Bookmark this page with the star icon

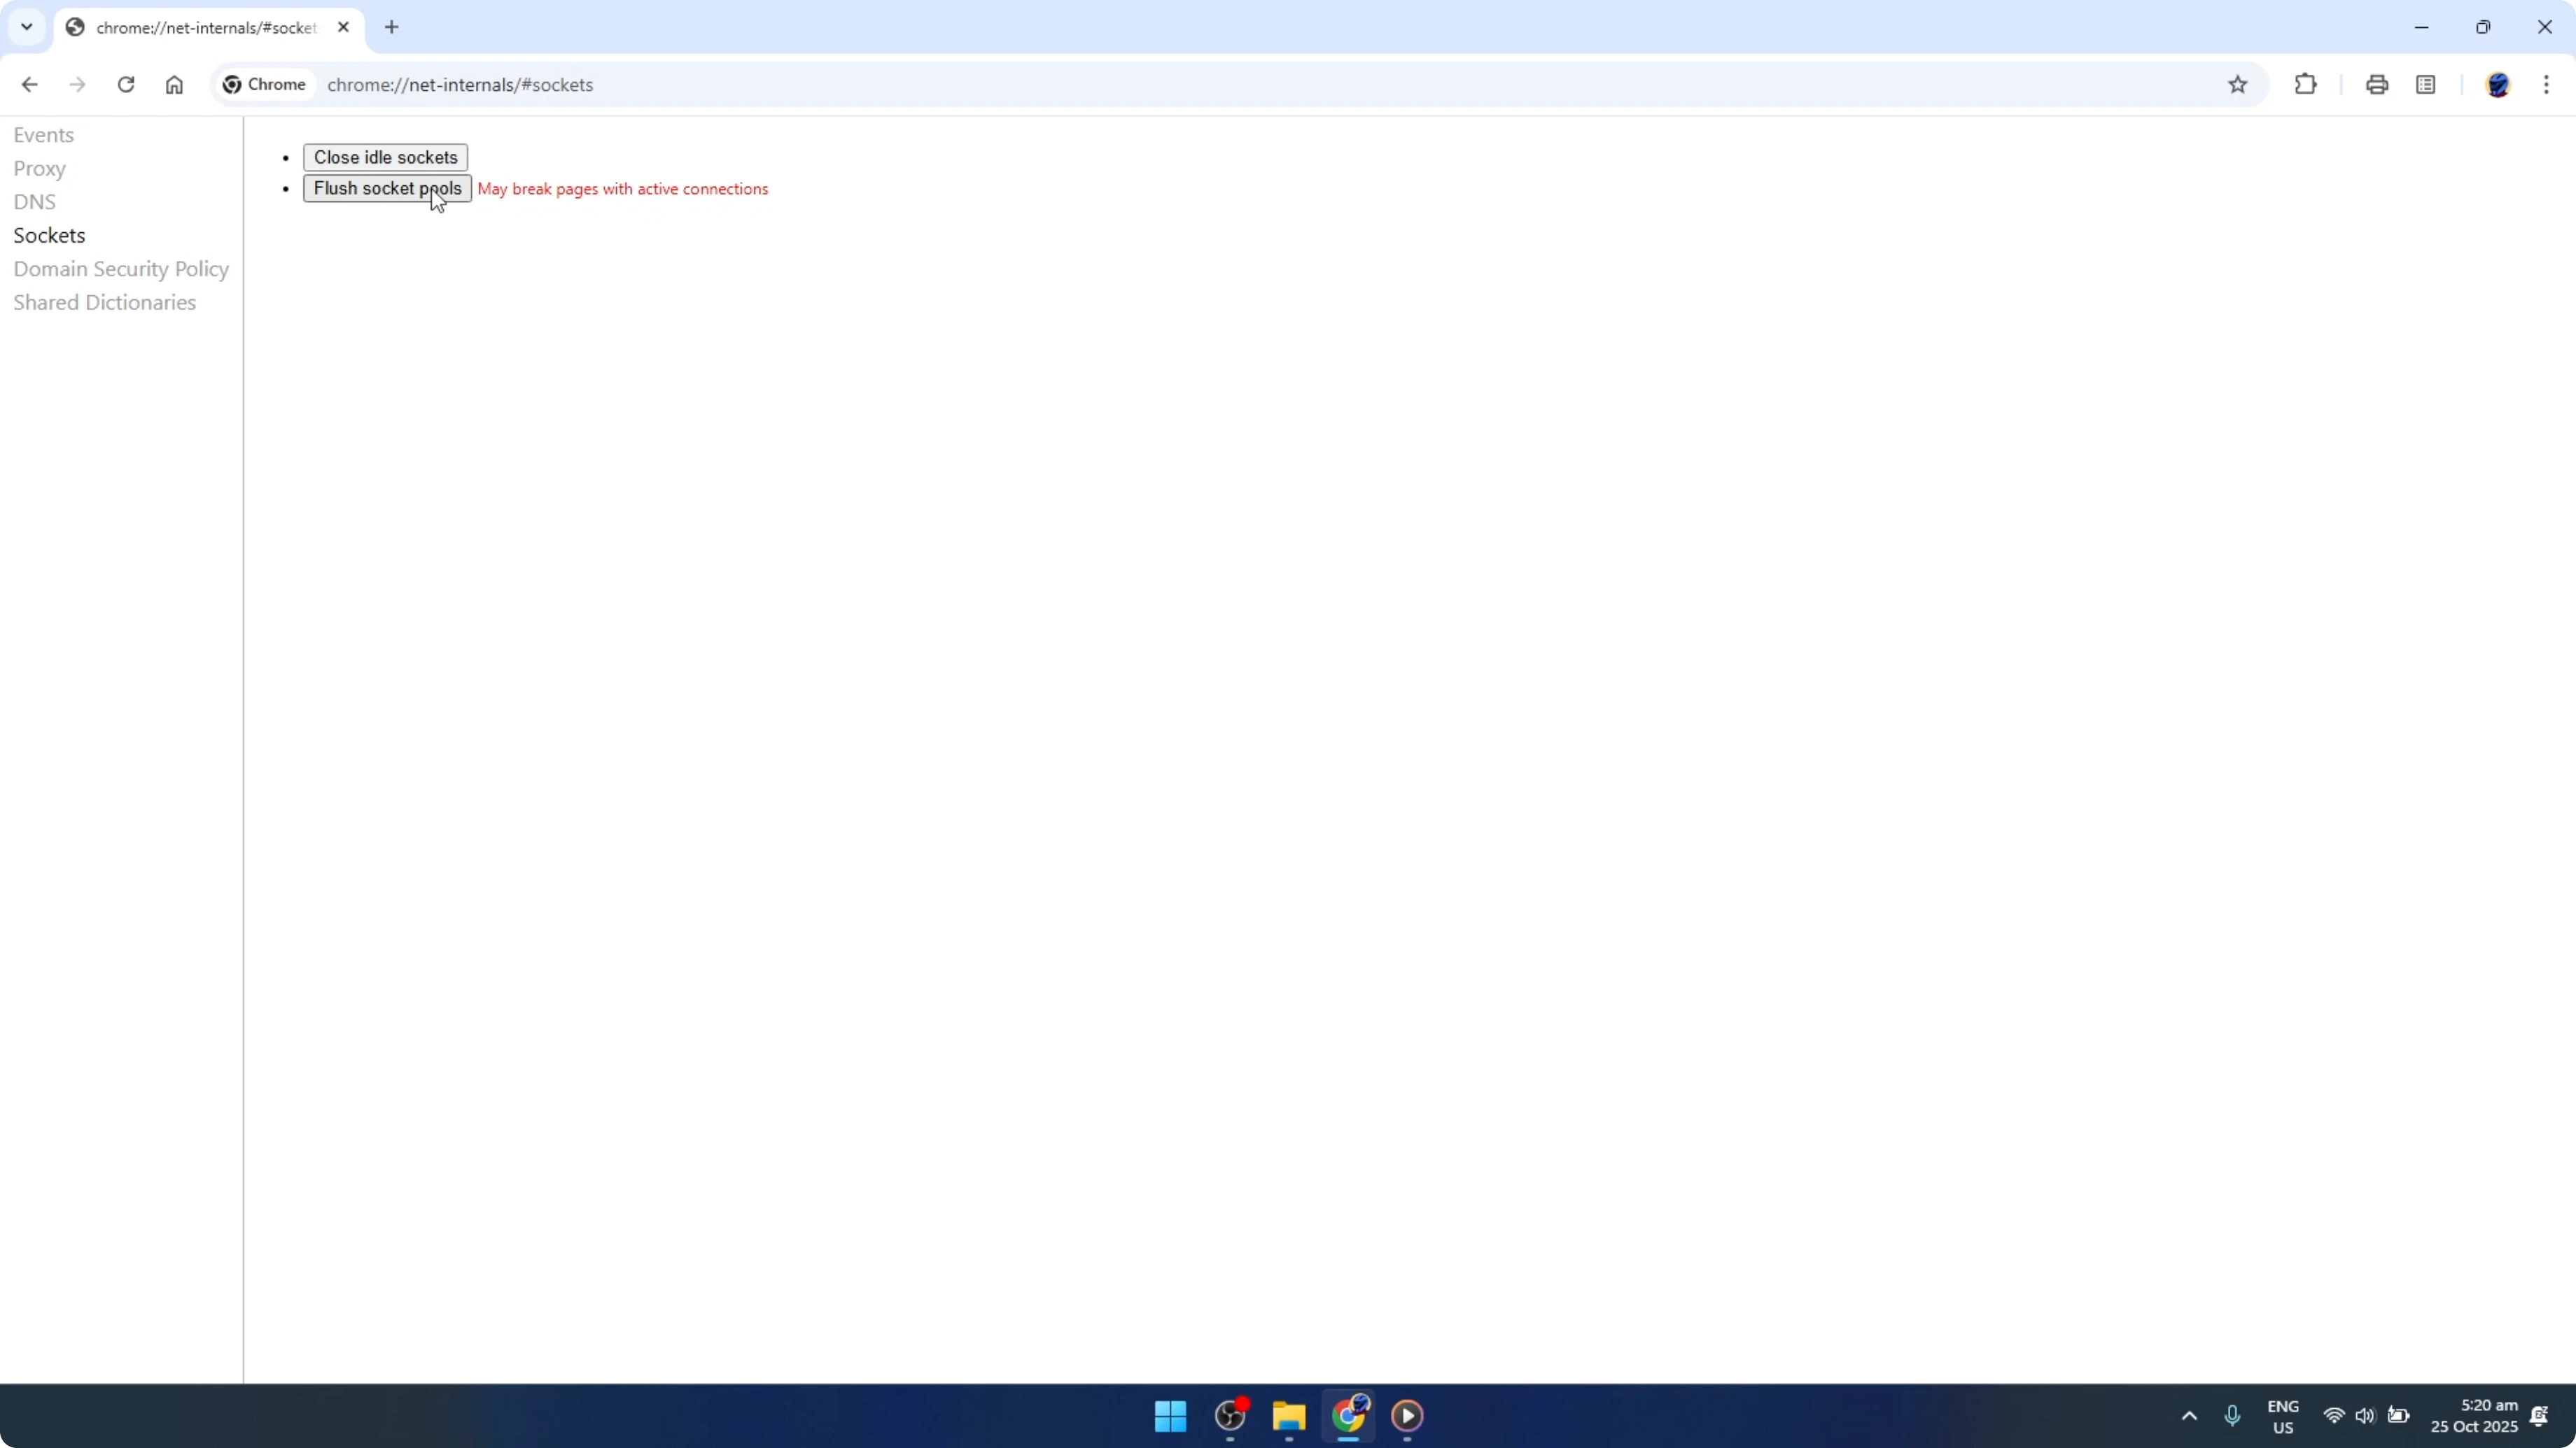pos(2238,84)
